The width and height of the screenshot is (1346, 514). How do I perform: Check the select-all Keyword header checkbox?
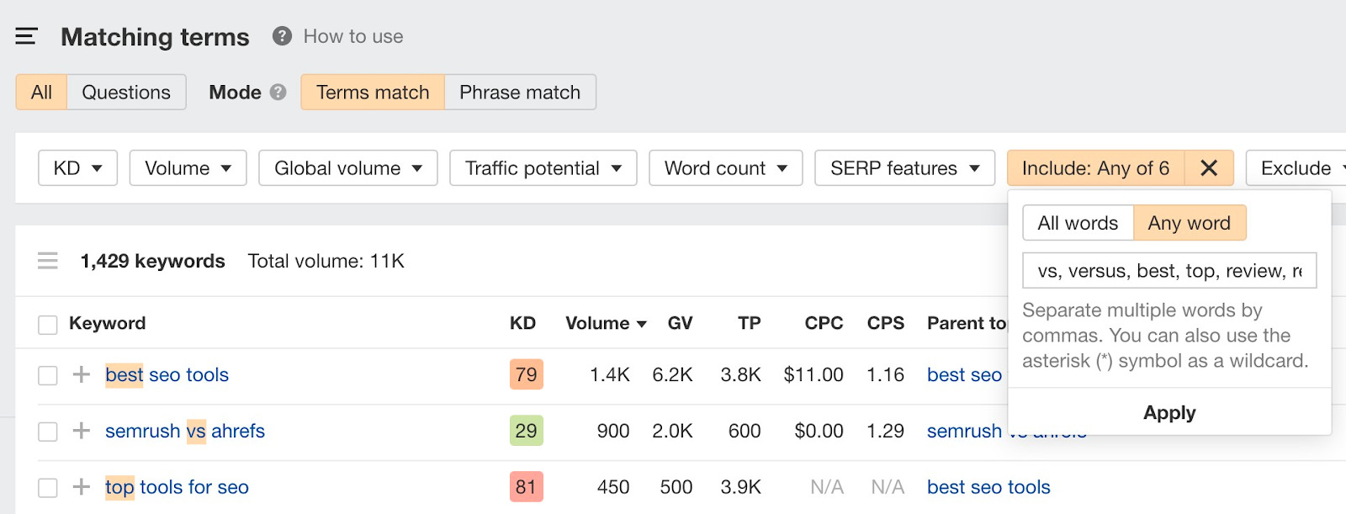[48, 324]
